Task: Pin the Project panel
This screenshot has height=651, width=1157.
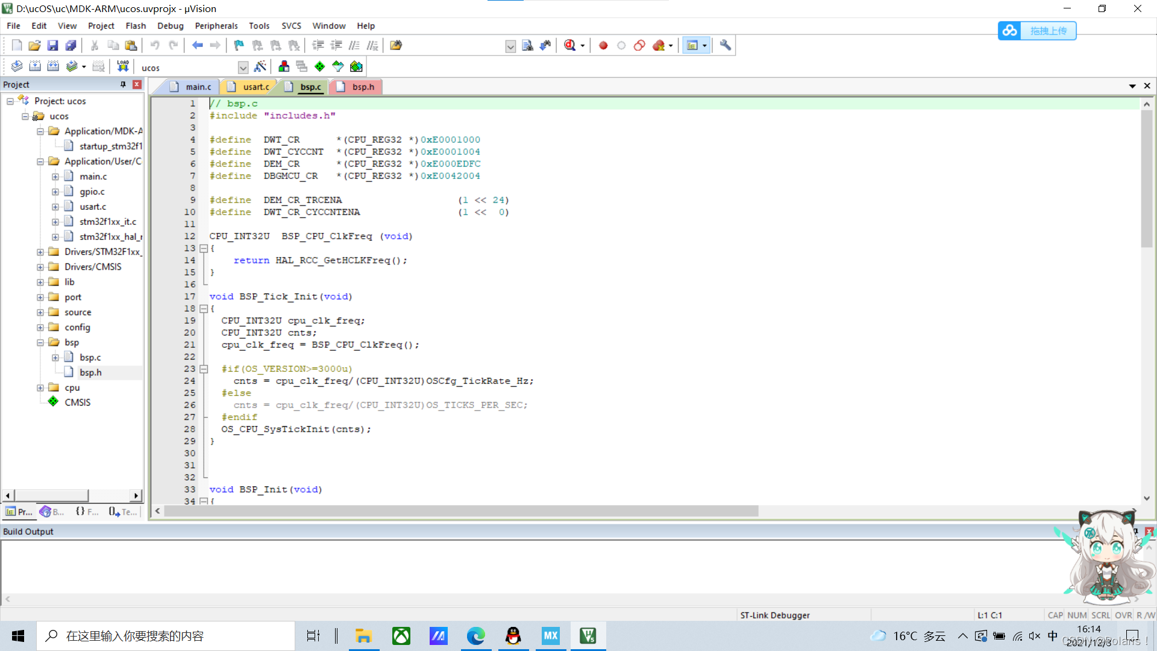Action: pos(123,84)
